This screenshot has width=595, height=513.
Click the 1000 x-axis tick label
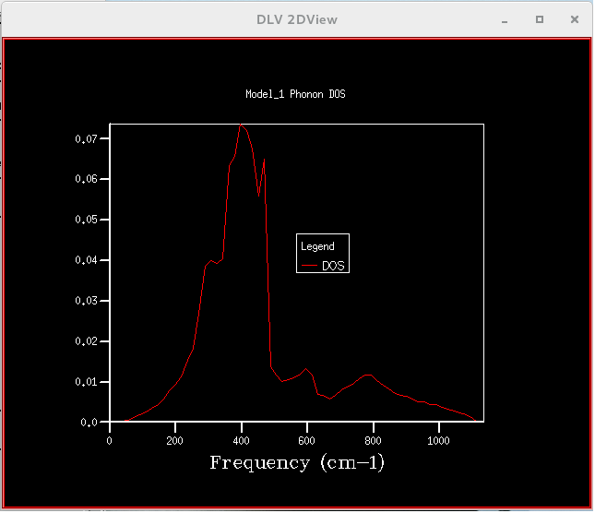[438, 441]
